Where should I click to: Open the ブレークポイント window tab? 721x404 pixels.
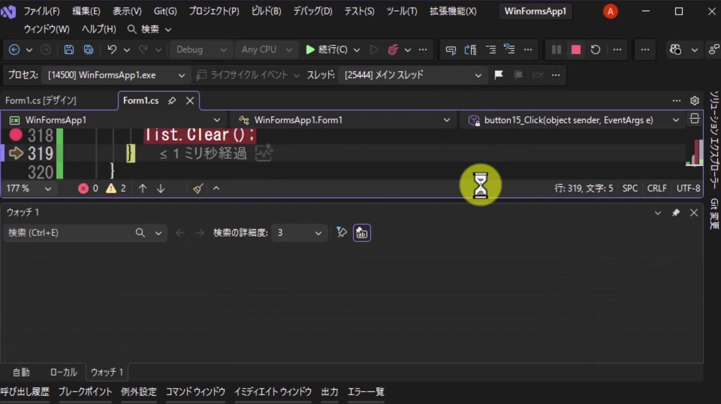85,392
